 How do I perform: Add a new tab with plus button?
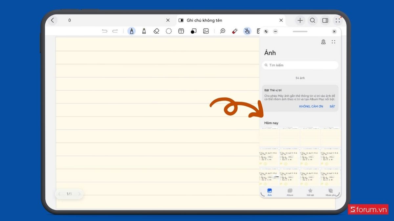click(300, 20)
